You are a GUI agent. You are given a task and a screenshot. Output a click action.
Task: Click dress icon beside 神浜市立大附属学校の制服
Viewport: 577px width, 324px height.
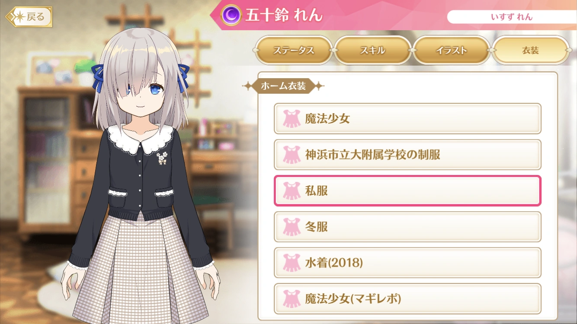click(292, 155)
